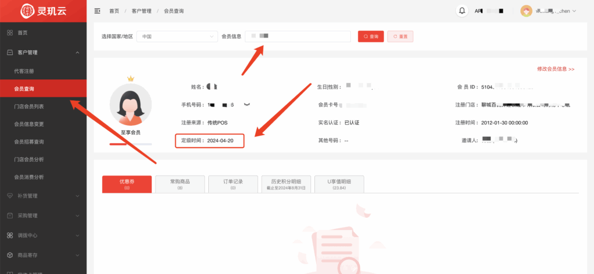Click the 实名认证 已认证 value
The height and width of the screenshot is (274, 594).
[351, 123]
